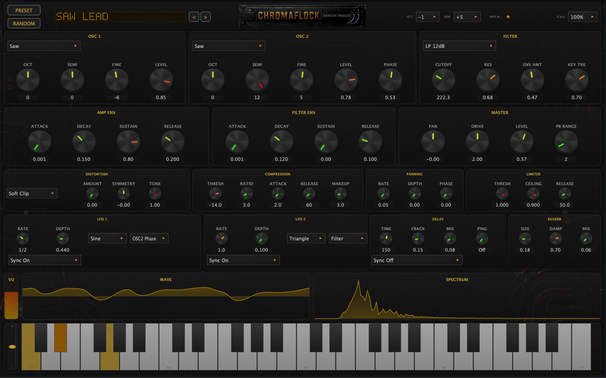Click the OSC 1 FINE knob

click(x=117, y=80)
